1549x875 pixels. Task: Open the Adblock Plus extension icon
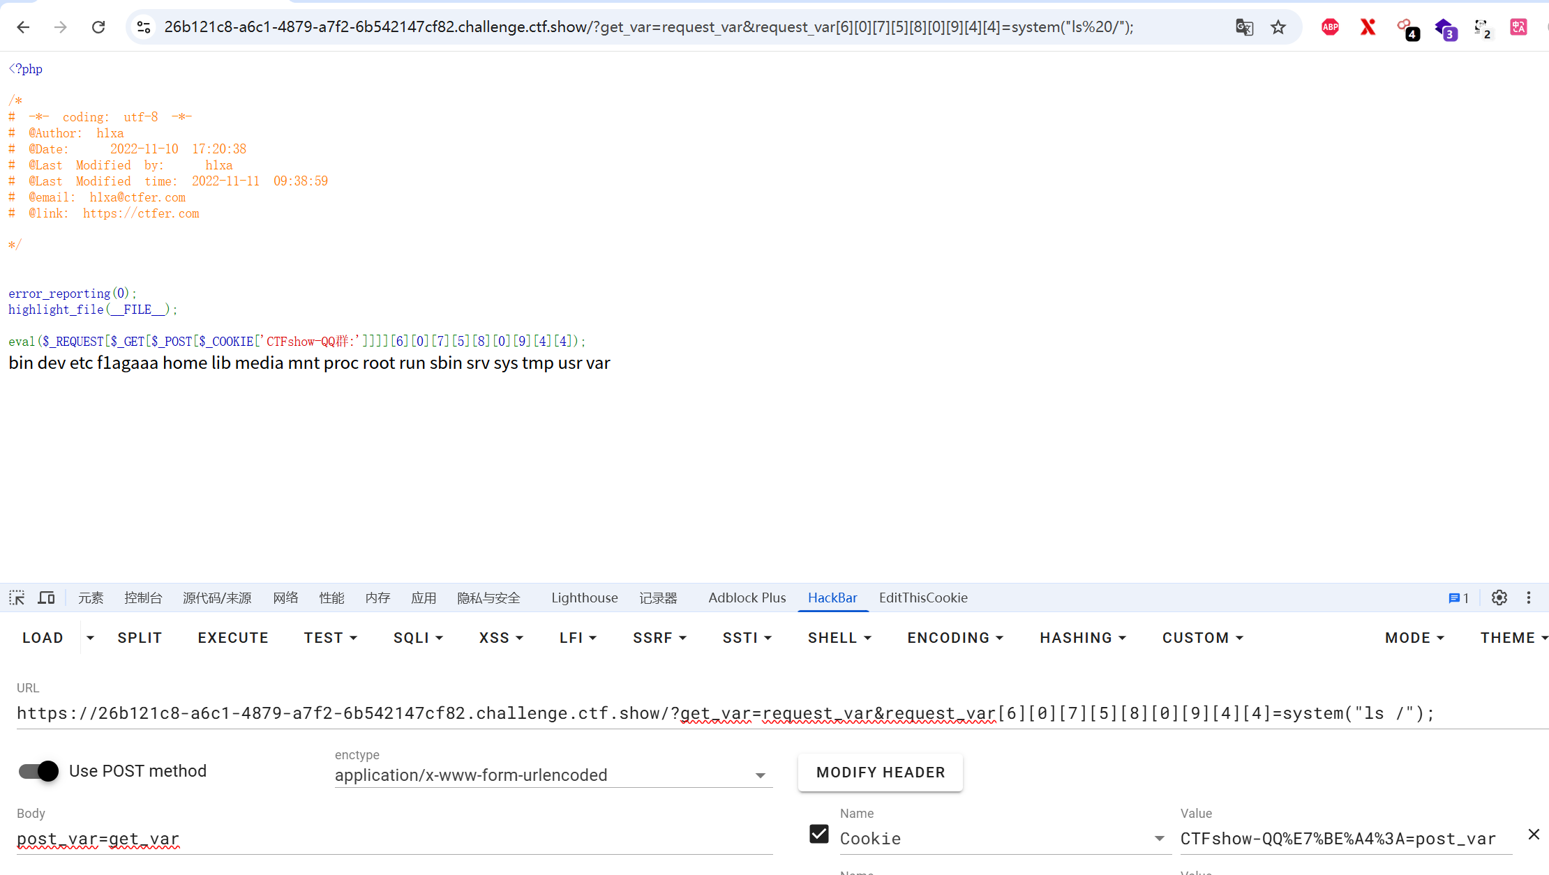pos(1330,27)
